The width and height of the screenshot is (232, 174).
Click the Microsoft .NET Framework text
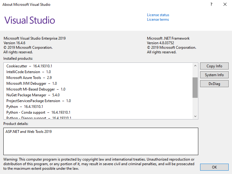(x=168, y=38)
